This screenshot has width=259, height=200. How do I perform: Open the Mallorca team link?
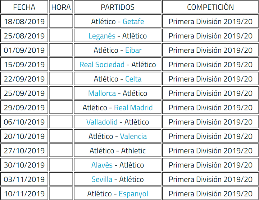(x=102, y=94)
